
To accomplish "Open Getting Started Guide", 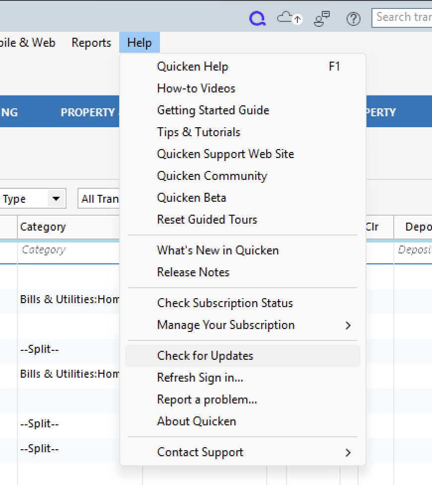I will 243,110.
